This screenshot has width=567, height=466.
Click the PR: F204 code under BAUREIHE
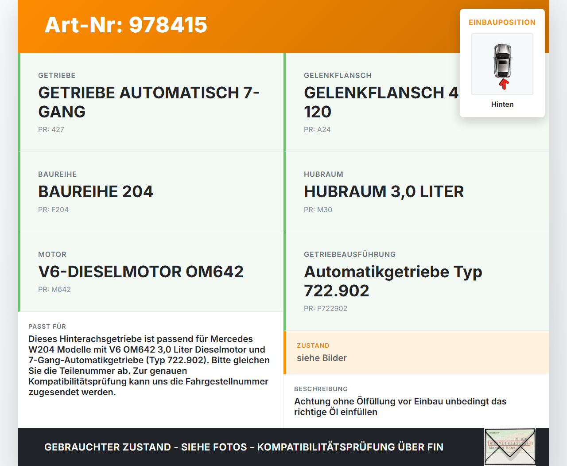coord(54,210)
